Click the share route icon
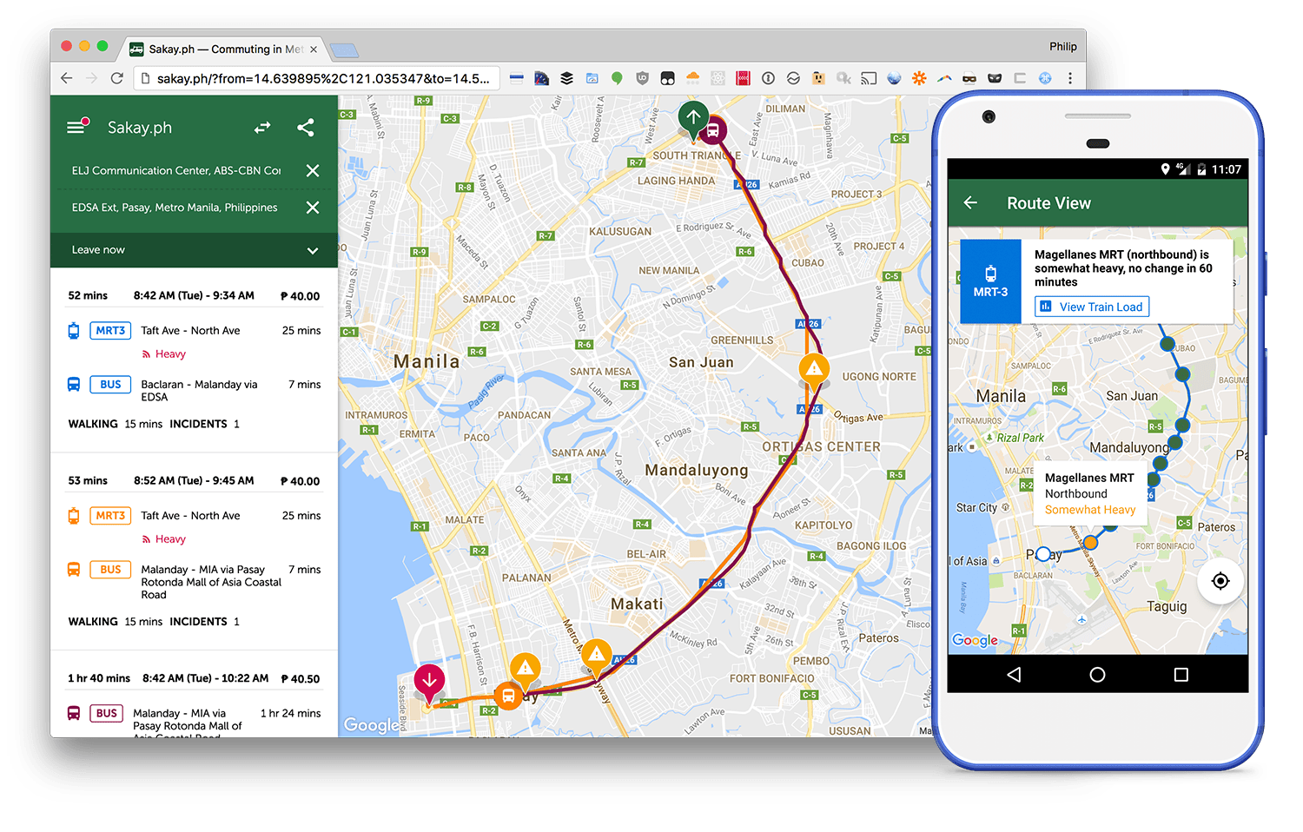The image size is (1303, 832). [x=306, y=128]
